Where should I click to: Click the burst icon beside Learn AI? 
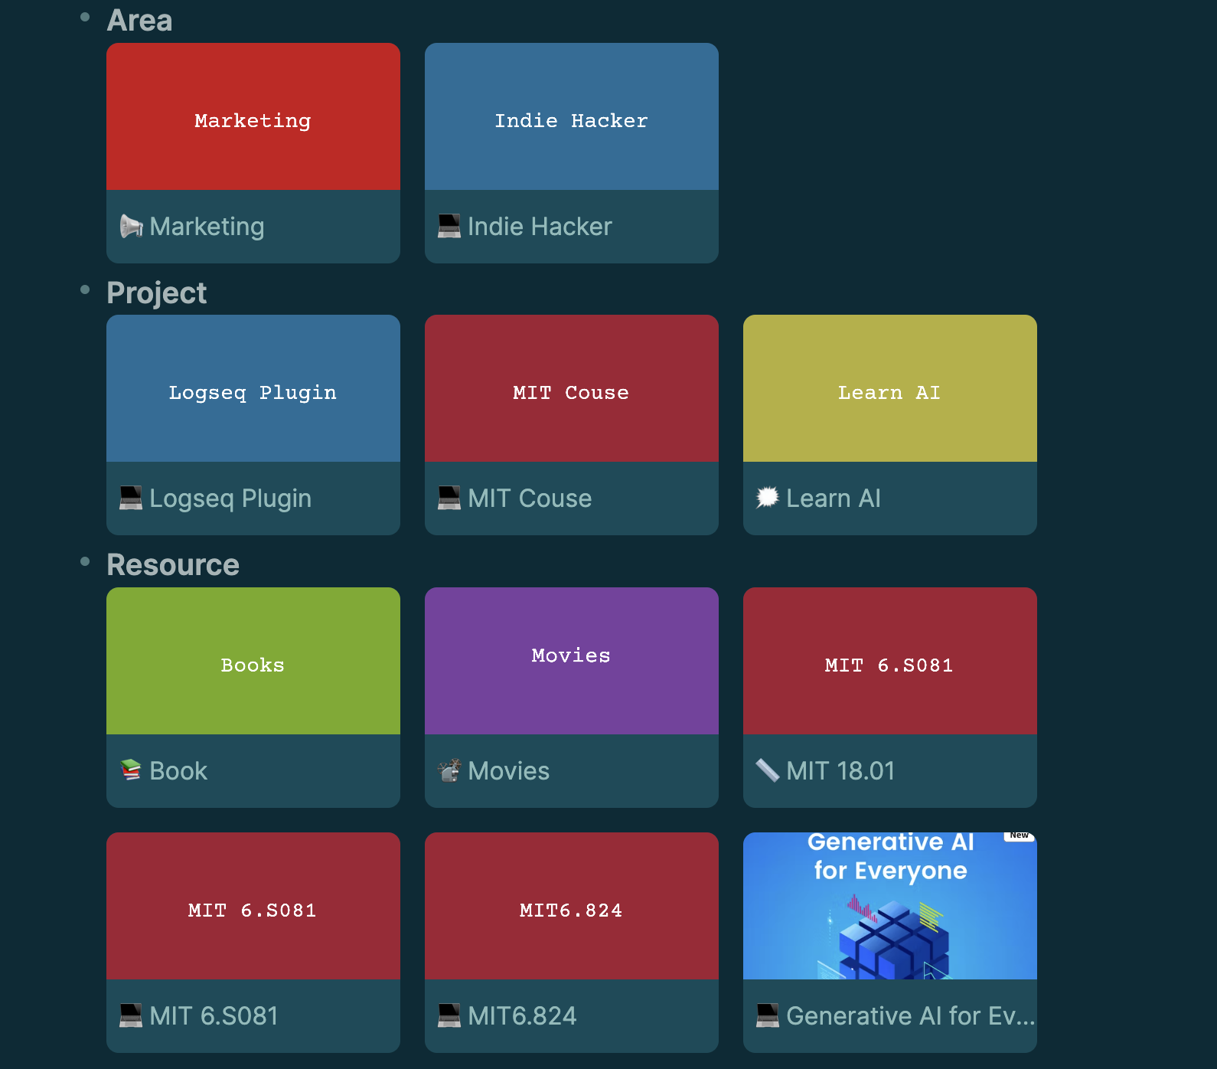(767, 499)
